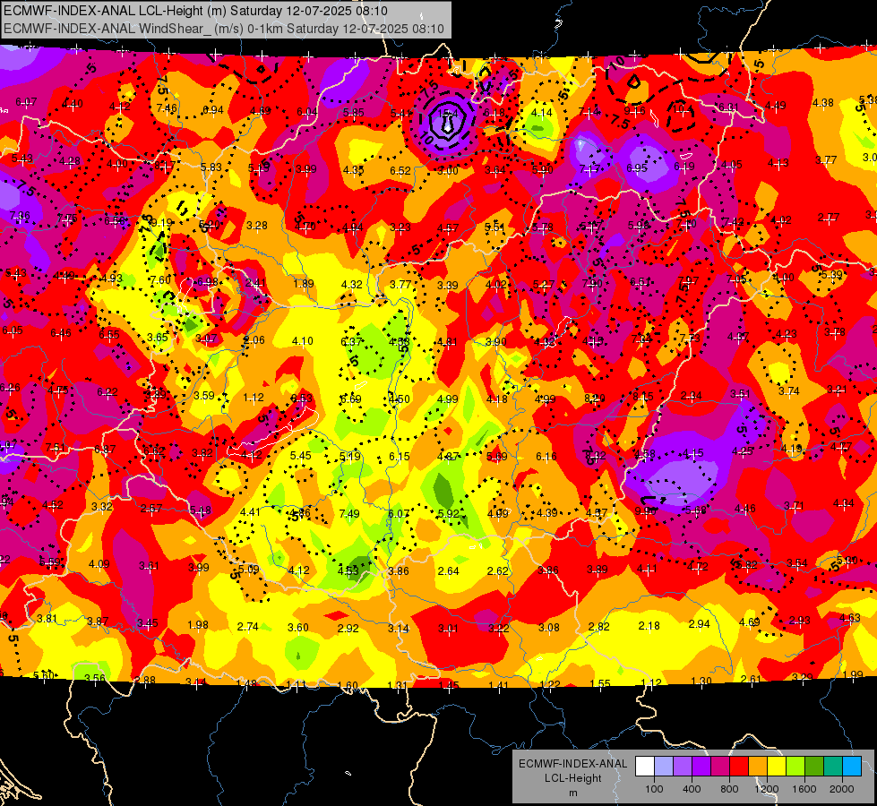This screenshot has width=877, height=806.
Task: Click the grid value 6.37
Action: coord(351,342)
